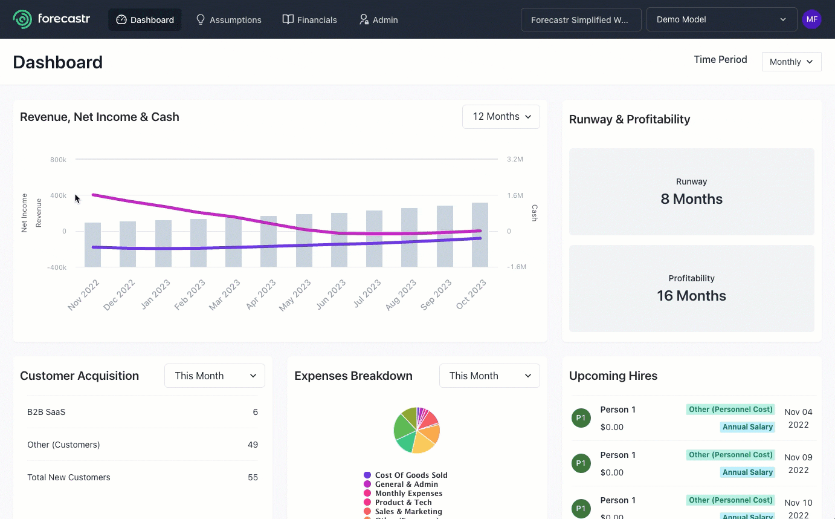The image size is (835, 519).
Task: Click P1 avatar for Nov 09 hire
Action: (581, 463)
